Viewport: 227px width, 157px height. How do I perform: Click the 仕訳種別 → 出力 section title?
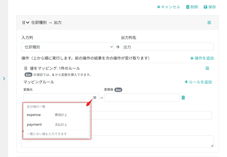point(46,23)
